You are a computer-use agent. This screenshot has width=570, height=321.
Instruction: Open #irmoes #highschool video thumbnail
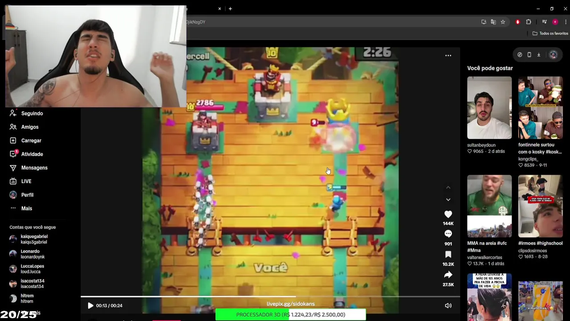[540, 206]
